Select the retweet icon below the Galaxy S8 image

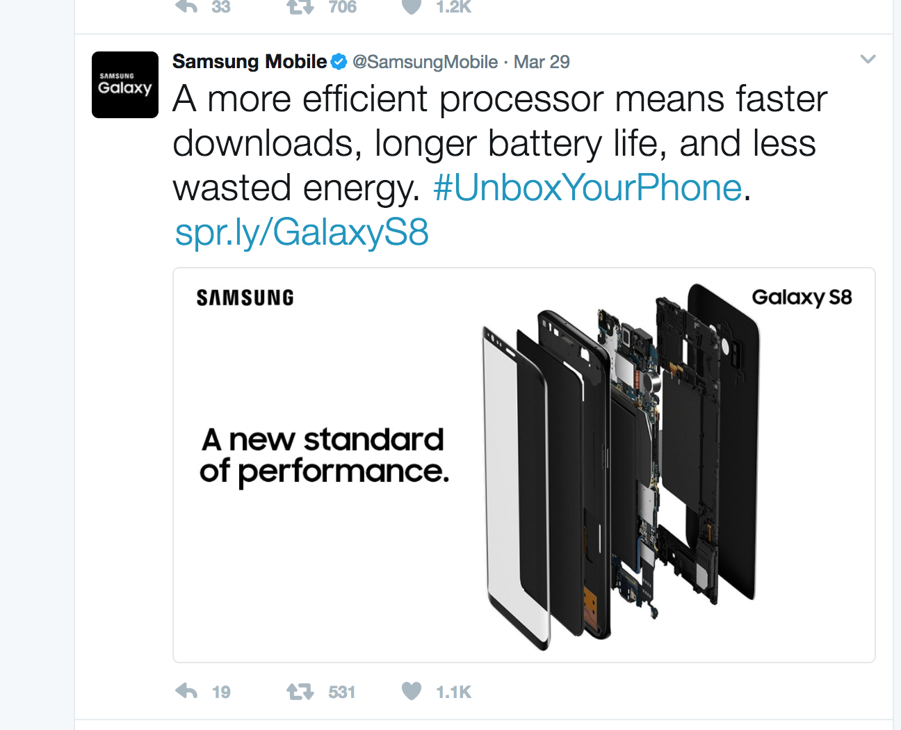[299, 692]
